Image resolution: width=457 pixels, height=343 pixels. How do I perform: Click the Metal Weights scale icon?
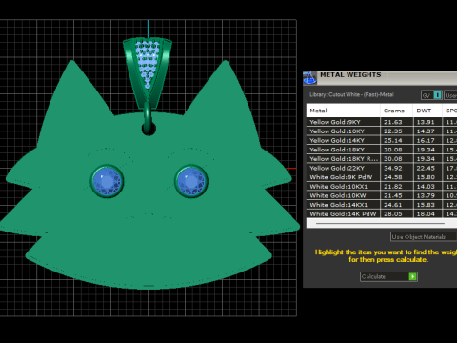click(310, 78)
